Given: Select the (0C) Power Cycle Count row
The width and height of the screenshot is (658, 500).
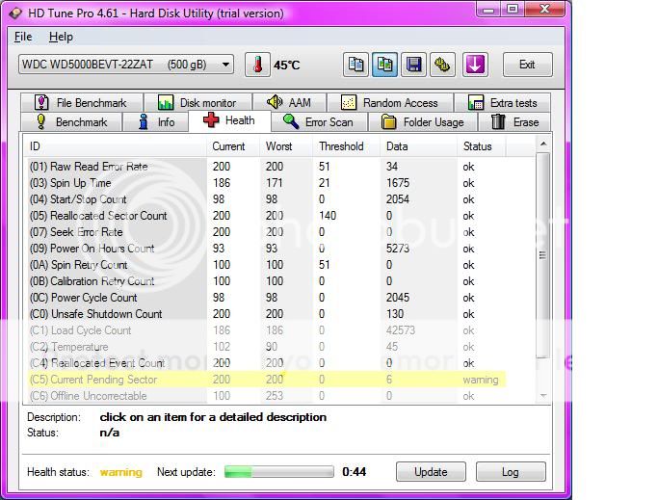Looking at the screenshot, I should 267,298.
